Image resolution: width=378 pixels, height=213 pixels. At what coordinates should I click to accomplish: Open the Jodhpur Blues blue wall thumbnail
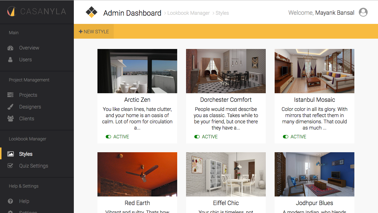[x=315, y=174]
